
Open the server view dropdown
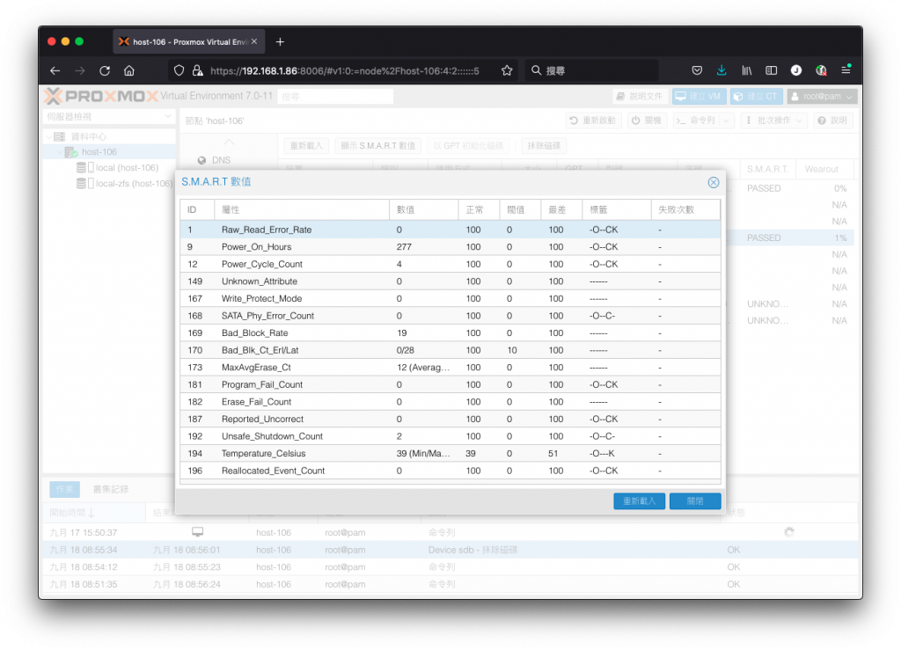pos(109,117)
